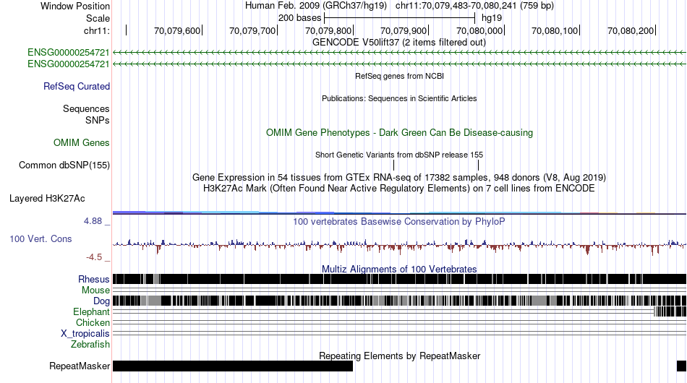Click RefSeq genes from NCBI title
The height and width of the screenshot is (383, 687).
(x=399, y=76)
